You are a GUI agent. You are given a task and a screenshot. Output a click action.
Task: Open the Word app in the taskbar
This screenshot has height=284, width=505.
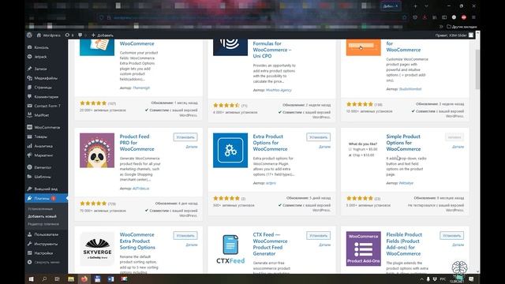(x=110, y=278)
